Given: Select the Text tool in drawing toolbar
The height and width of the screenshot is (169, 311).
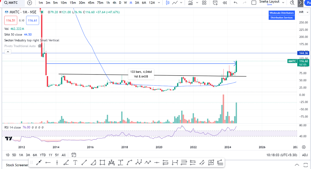Looking at the screenshot, I should pos(75,162).
